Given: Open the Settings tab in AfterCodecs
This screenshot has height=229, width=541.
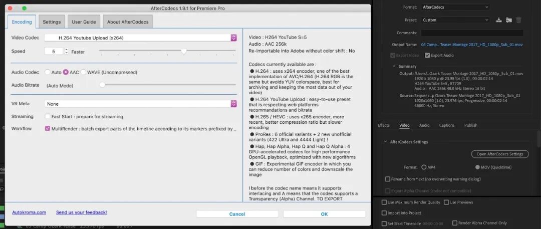Looking at the screenshot, I should pyautogui.click(x=52, y=22).
